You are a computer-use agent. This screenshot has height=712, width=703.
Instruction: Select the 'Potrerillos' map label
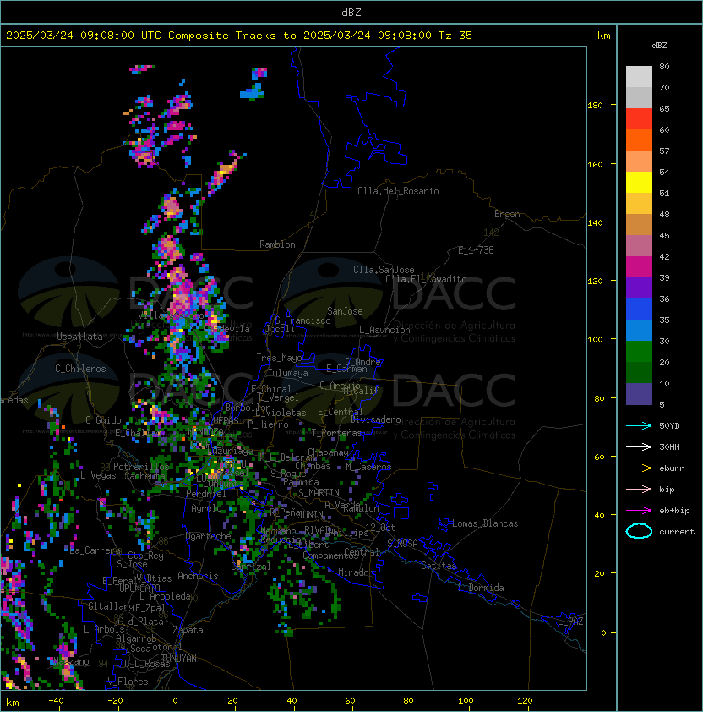[141, 467]
